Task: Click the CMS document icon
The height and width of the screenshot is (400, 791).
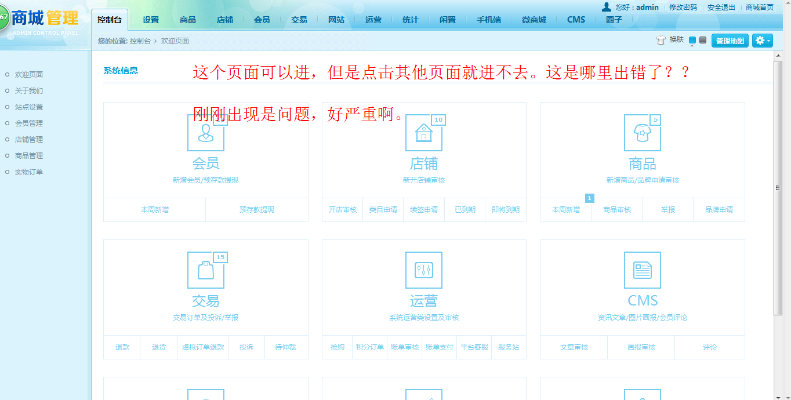Action: 643,270
